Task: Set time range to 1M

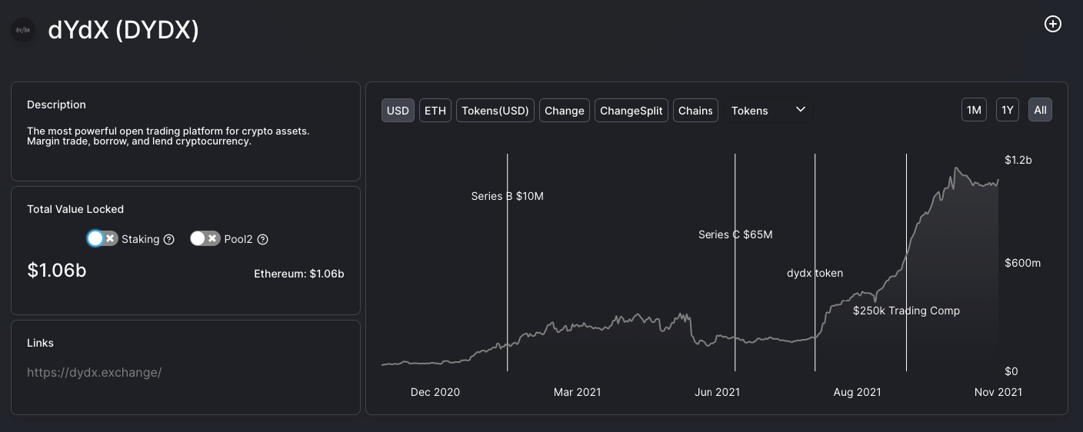Action: coord(974,110)
